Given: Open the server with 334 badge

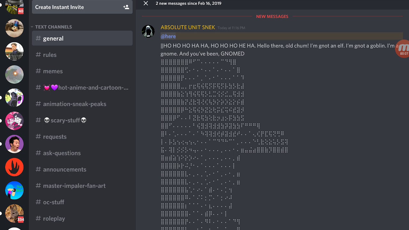Looking at the screenshot, I should click(14, 213).
